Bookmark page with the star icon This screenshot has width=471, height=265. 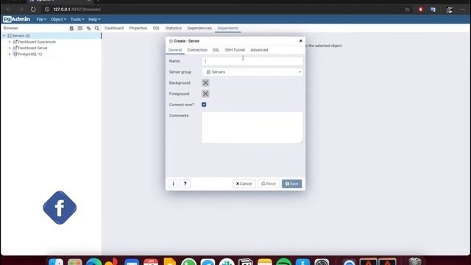point(407,10)
